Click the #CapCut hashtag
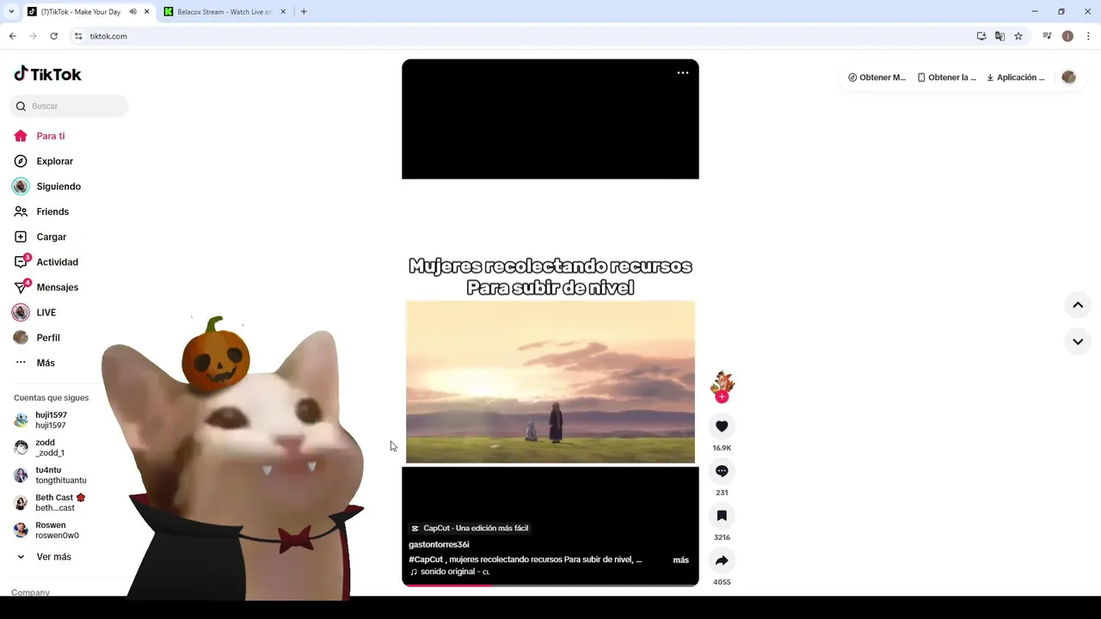This screenshot has width=1101, height=619. [426, 560]
